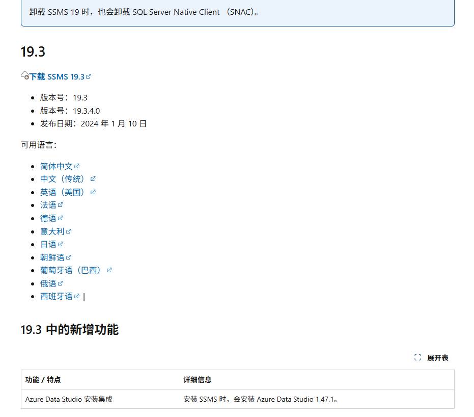Click external link icon beside 朝鲜语
Screen dimensions: 474x417
[69, 257]
